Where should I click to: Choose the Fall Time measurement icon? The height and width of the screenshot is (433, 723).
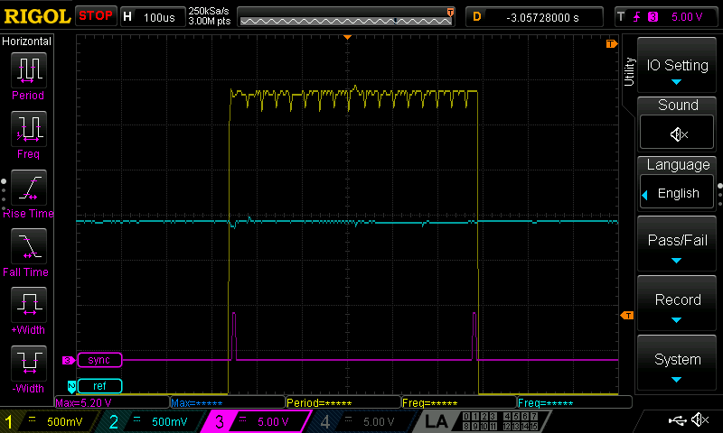(x=27, y=246)
